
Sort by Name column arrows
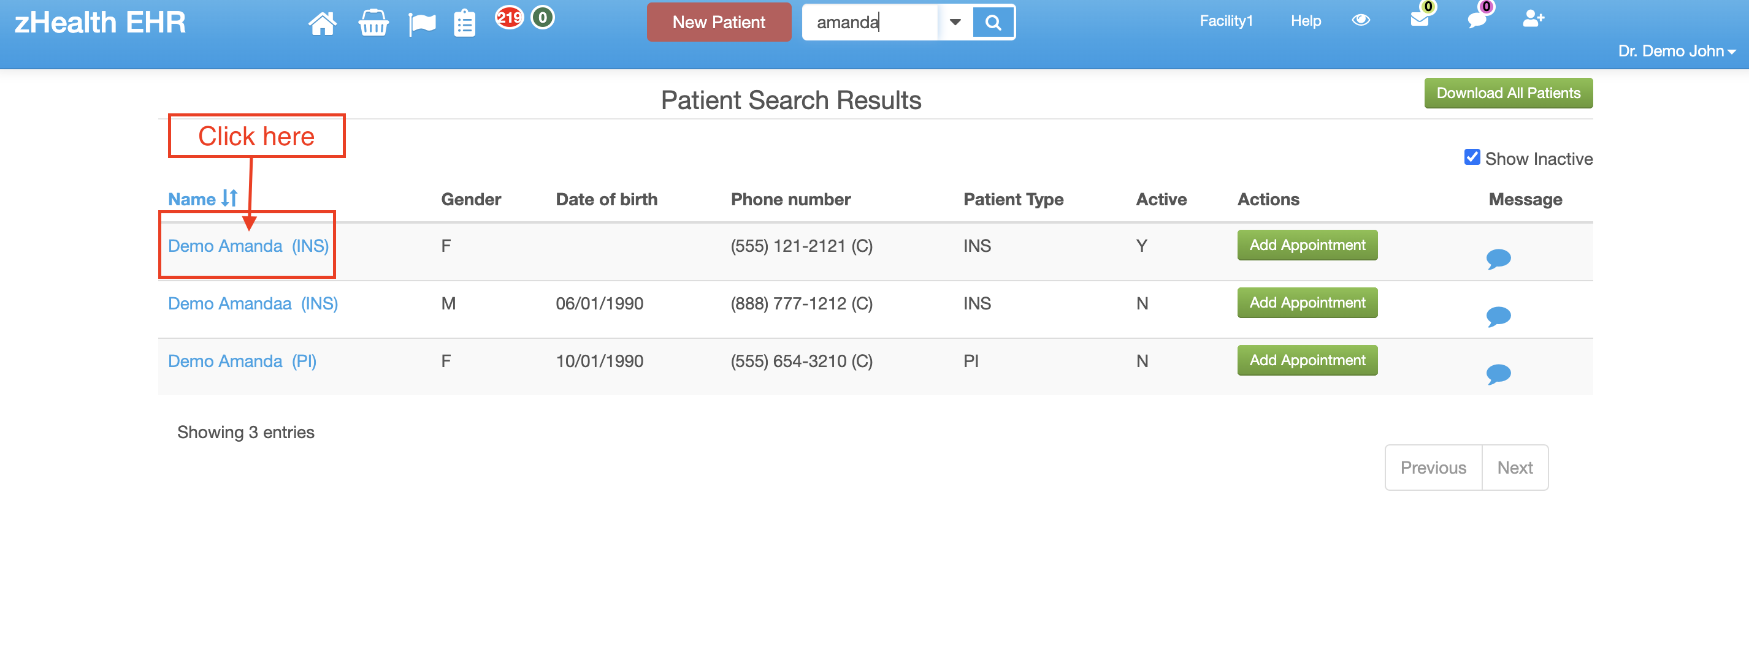tap(229, 199)
